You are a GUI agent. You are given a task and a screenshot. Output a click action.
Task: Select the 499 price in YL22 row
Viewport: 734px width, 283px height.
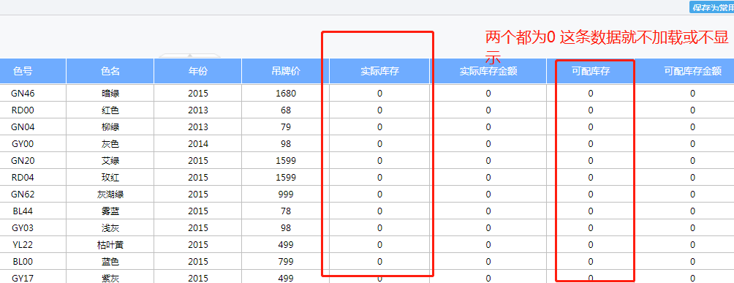click(x=286, y=244)
